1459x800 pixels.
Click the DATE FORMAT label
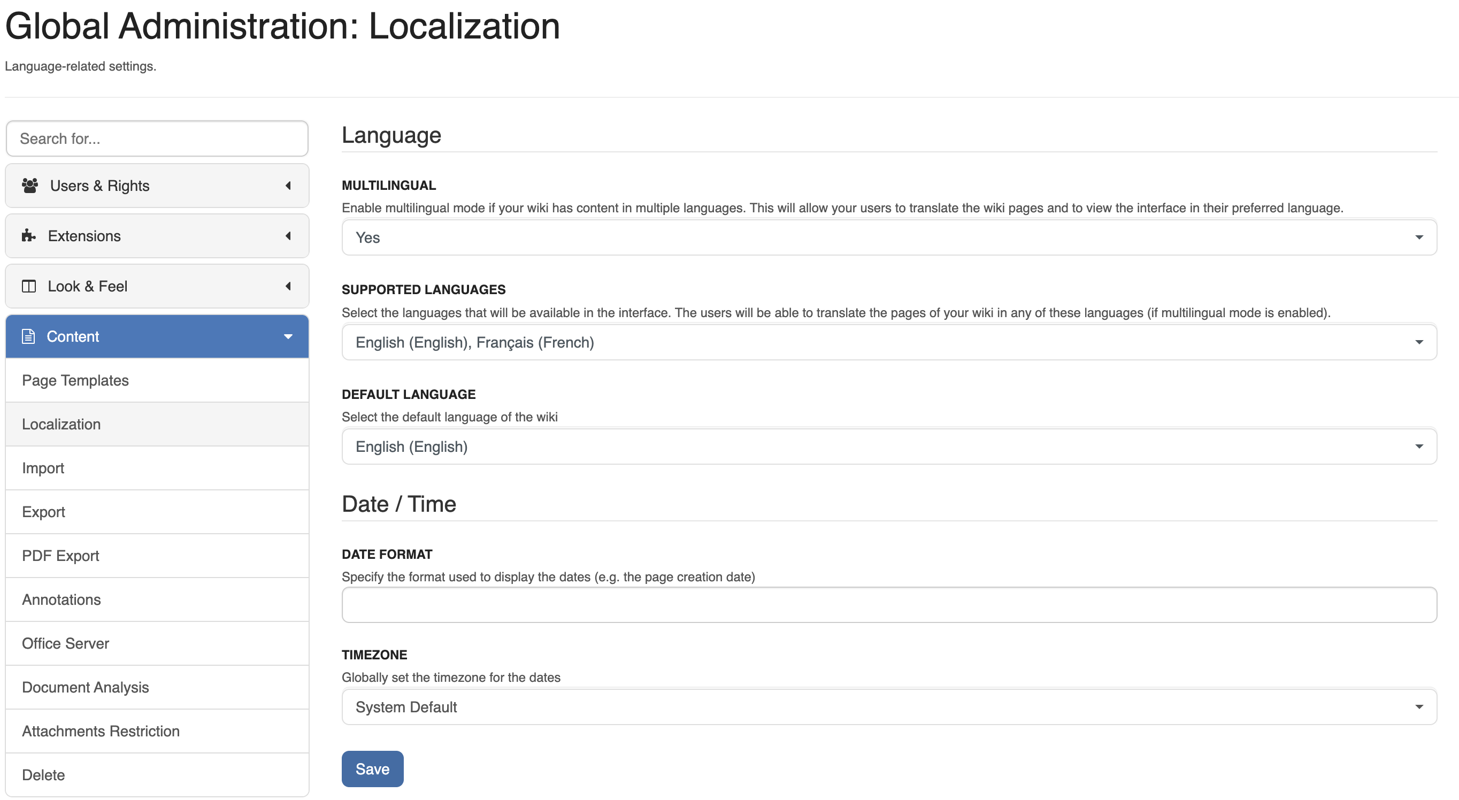click(x=387, y=555)
